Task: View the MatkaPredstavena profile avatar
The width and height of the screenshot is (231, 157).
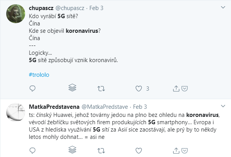Action: coord(15,112)
